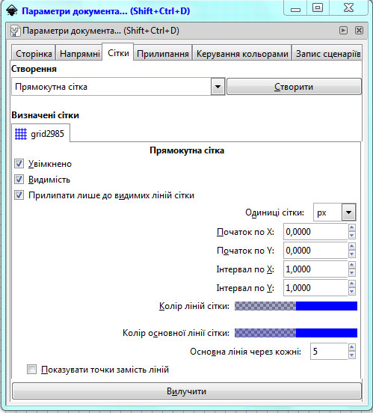This screenshot has width=373, height=413.
Task: Click the Inkscape logo icon in title bar
Action: coord(11,10)
